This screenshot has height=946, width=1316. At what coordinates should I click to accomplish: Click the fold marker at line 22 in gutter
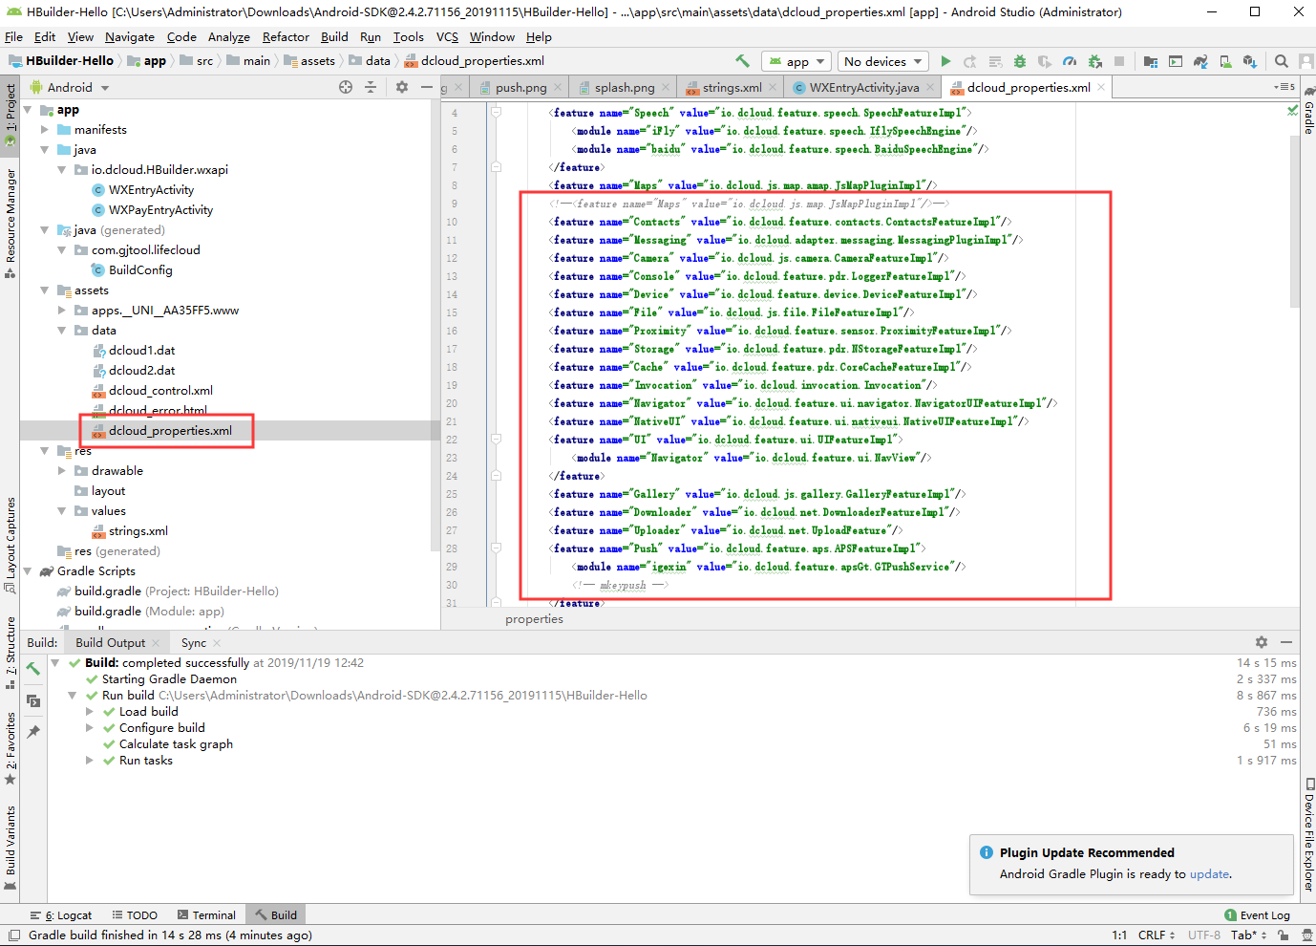pyautogui.click(x=496, y=440)
